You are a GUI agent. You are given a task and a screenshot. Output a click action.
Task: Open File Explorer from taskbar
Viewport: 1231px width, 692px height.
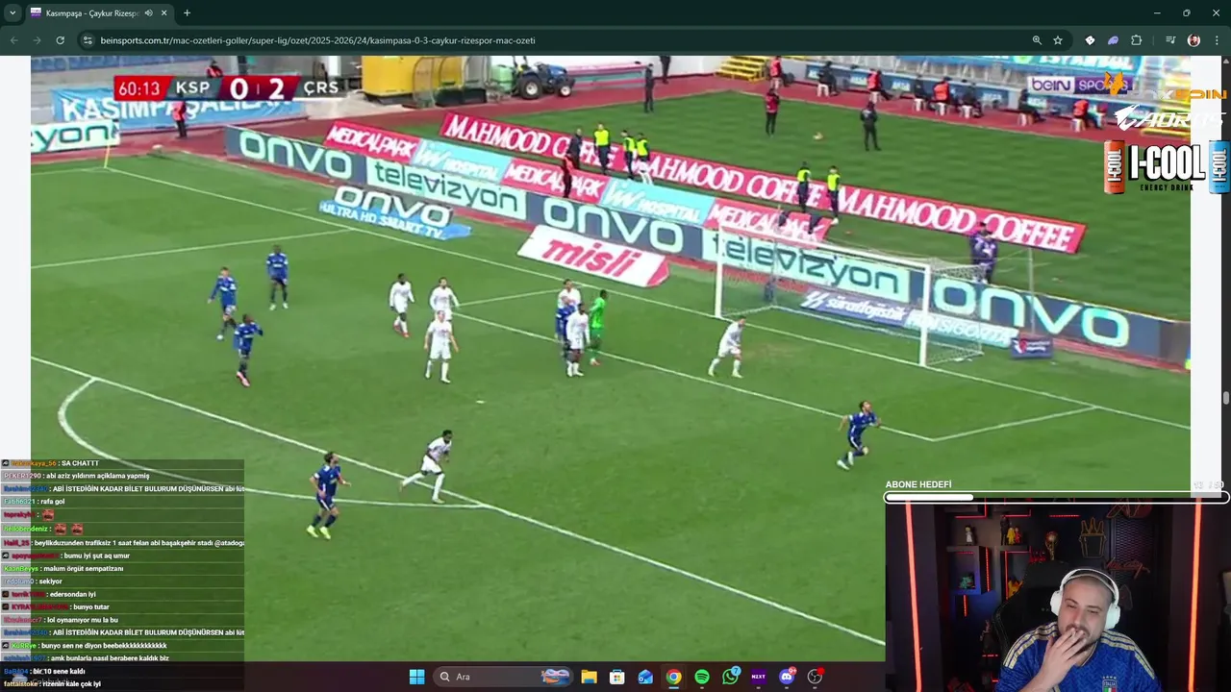pos(589,677)
